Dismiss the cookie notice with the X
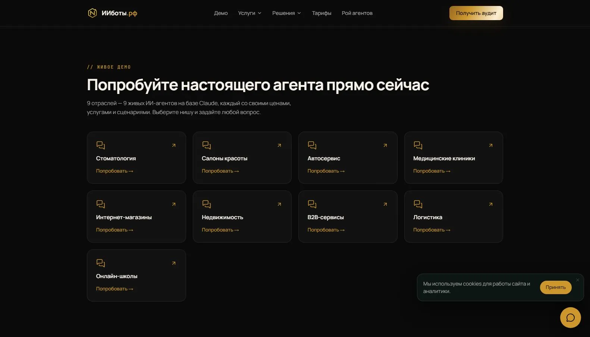Viewport: 590px width, 337px height. coord(578,280)
